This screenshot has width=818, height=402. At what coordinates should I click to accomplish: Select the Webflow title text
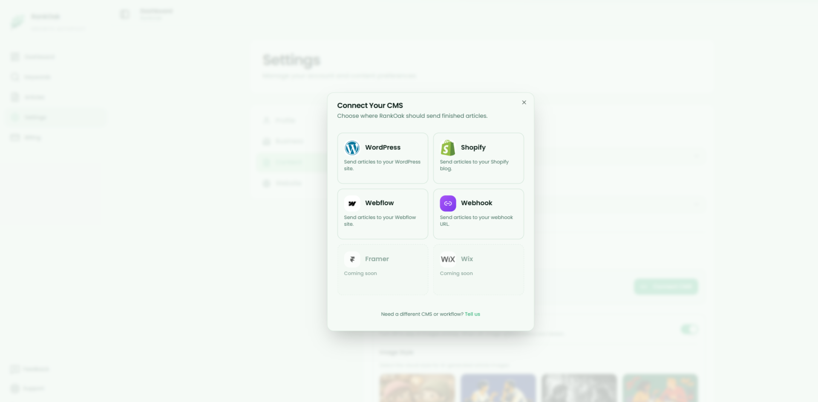pos(379,203)
